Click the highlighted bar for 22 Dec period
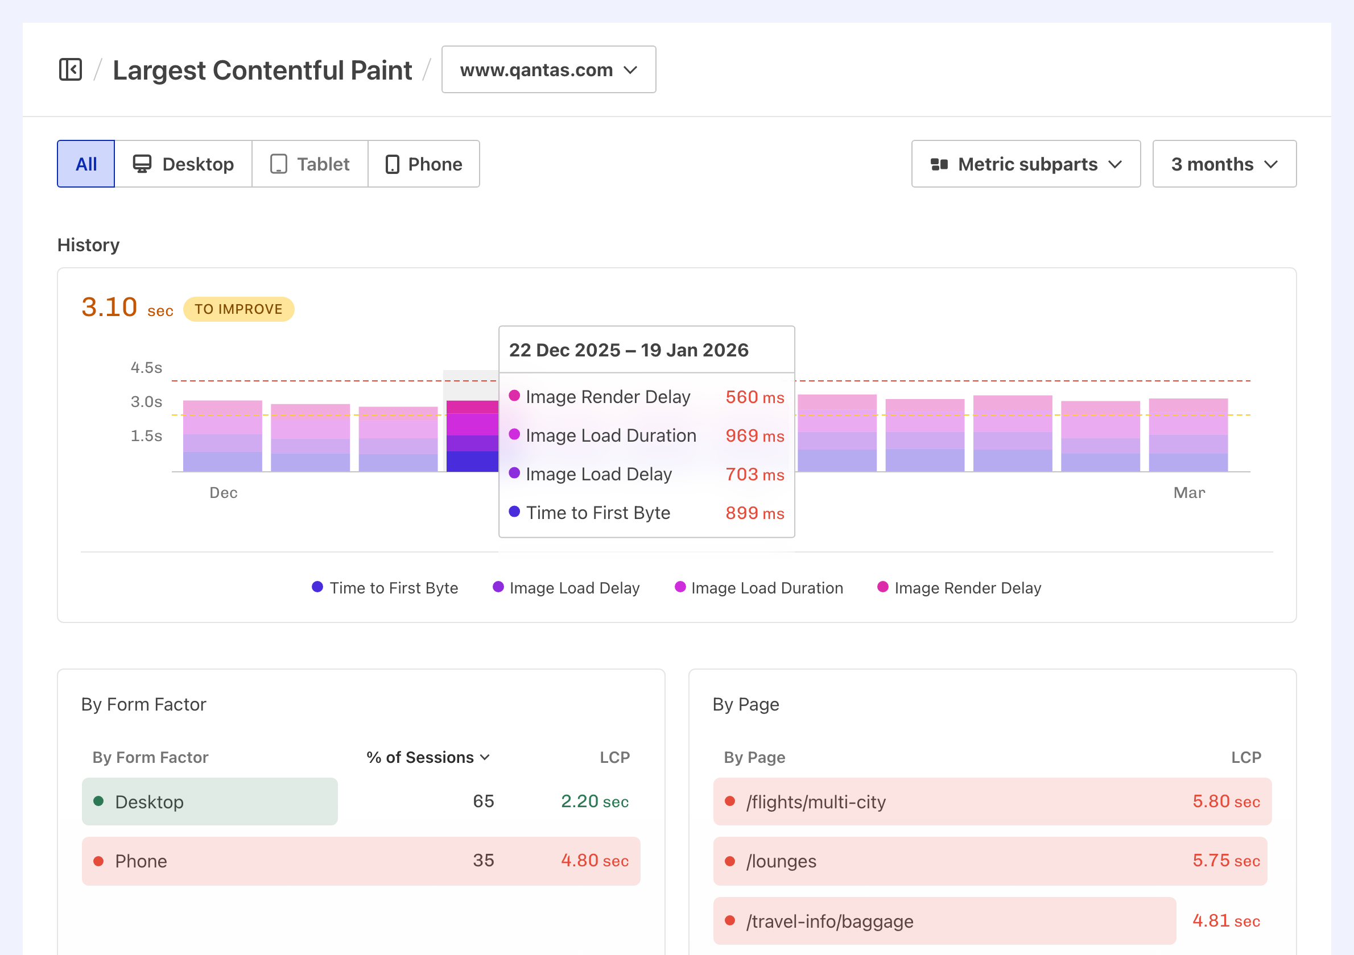Screen dimensions: 1354x955 472,436
